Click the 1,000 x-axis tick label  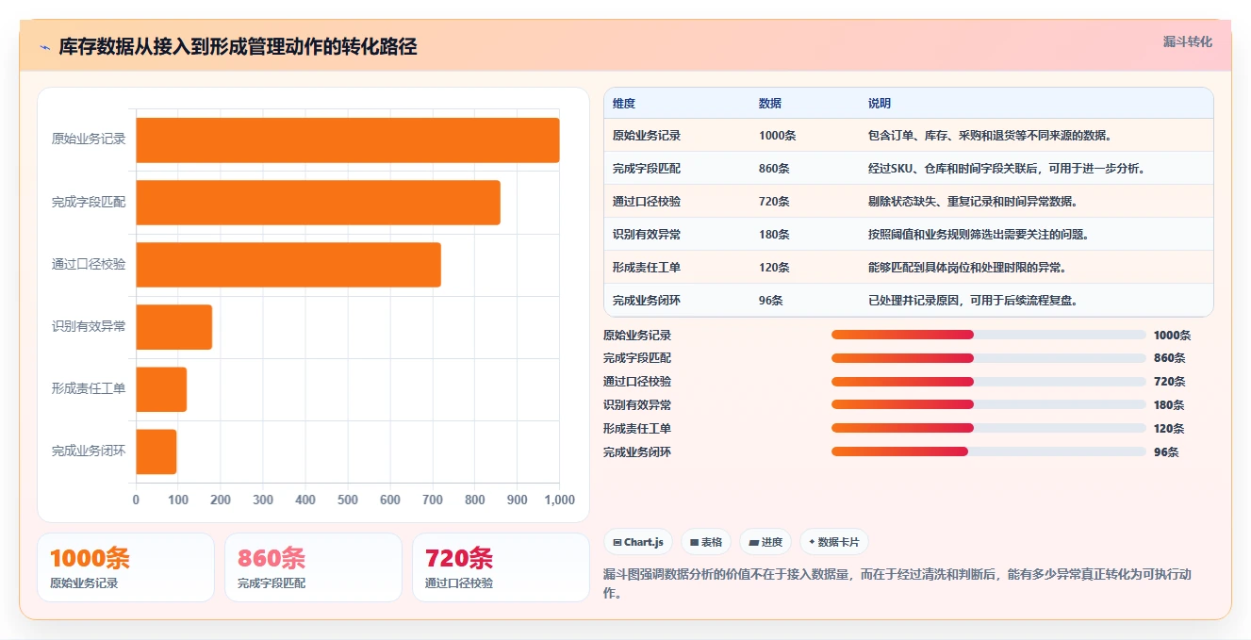[x=560, y=500]
